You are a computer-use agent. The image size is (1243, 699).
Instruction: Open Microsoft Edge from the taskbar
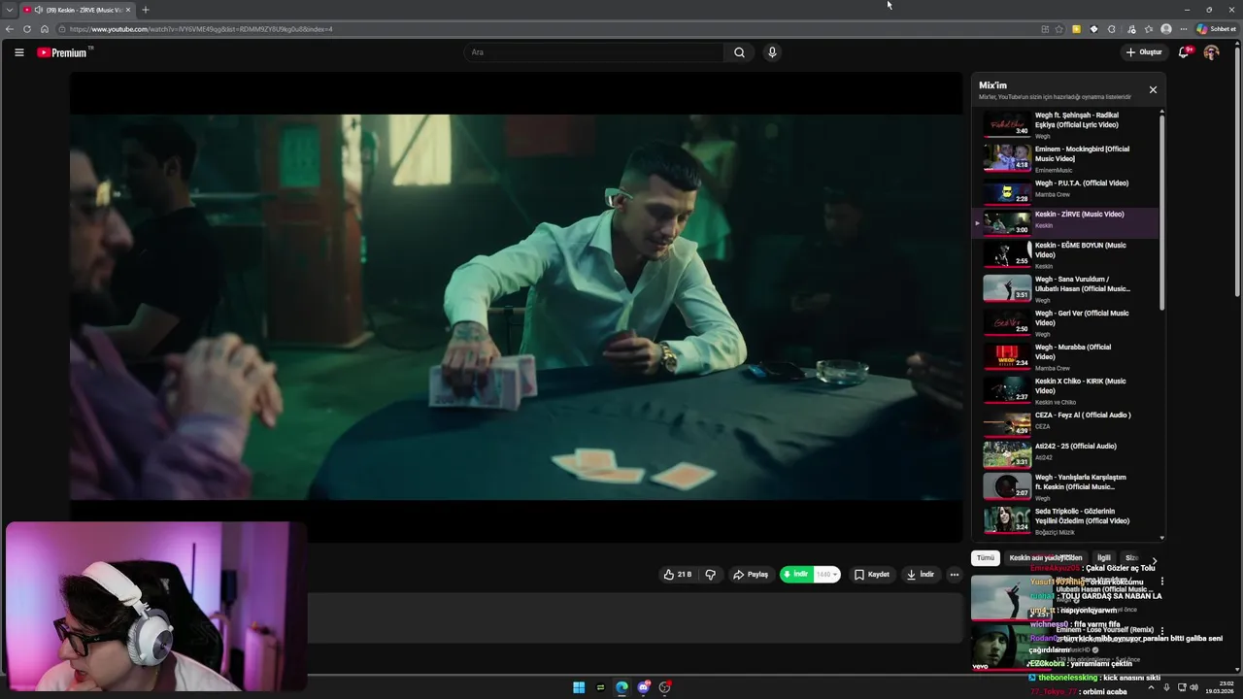tap(621, 687)
